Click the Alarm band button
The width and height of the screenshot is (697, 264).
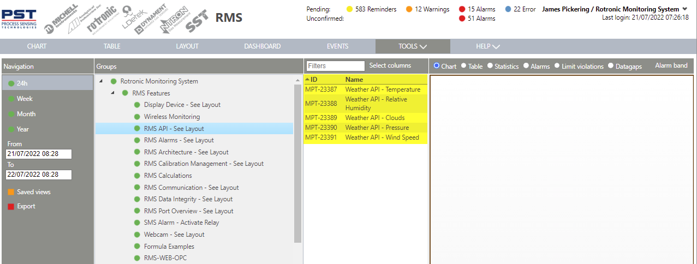(x=671, y=65)
